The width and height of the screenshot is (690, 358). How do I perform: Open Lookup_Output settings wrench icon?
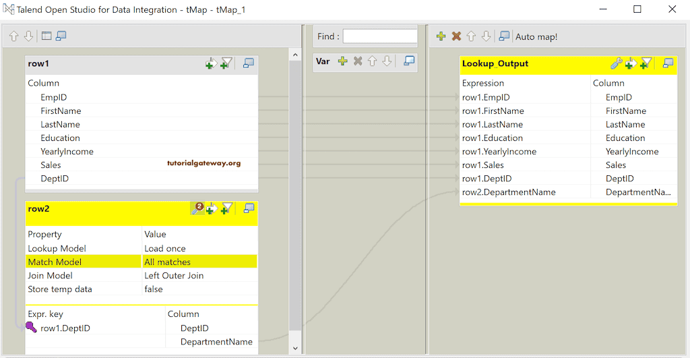coord(616,63)
